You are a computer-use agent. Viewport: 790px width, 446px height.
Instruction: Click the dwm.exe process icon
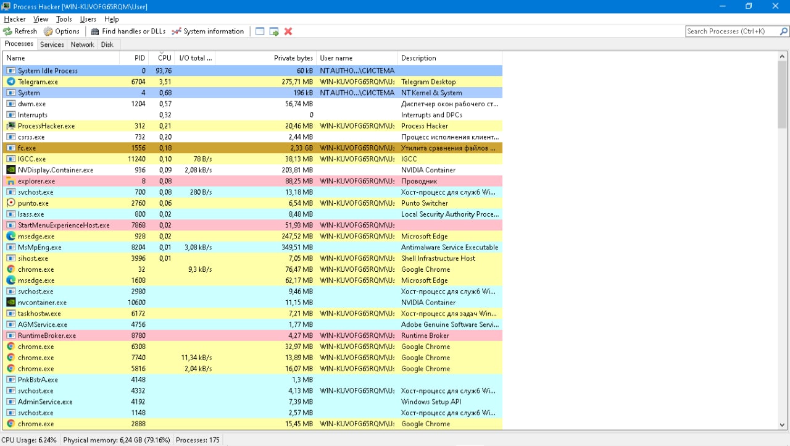tap(10, 104)
